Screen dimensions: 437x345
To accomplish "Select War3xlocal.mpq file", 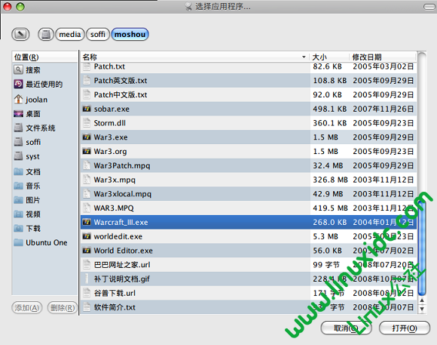I will (x=249, y=194).
